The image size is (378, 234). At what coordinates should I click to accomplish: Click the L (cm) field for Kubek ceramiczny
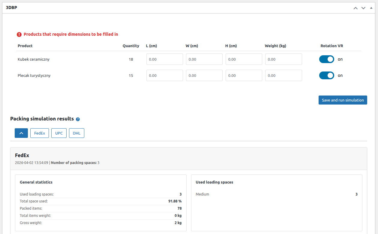point(164,59)
